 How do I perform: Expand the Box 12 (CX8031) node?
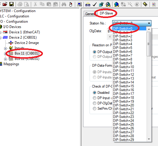coord(6,59)
